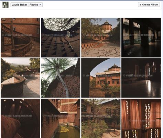Open photo of building viewed through dark archway
The height and width of the screenshot is (138, 163).
tap(101, 78)
